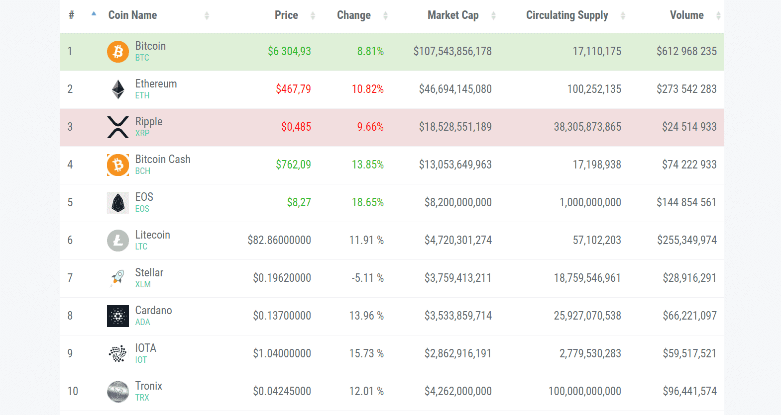Open the Bitcoin coin name link
Viewport: 781px width, 415px height.
(x=150, y=46)
